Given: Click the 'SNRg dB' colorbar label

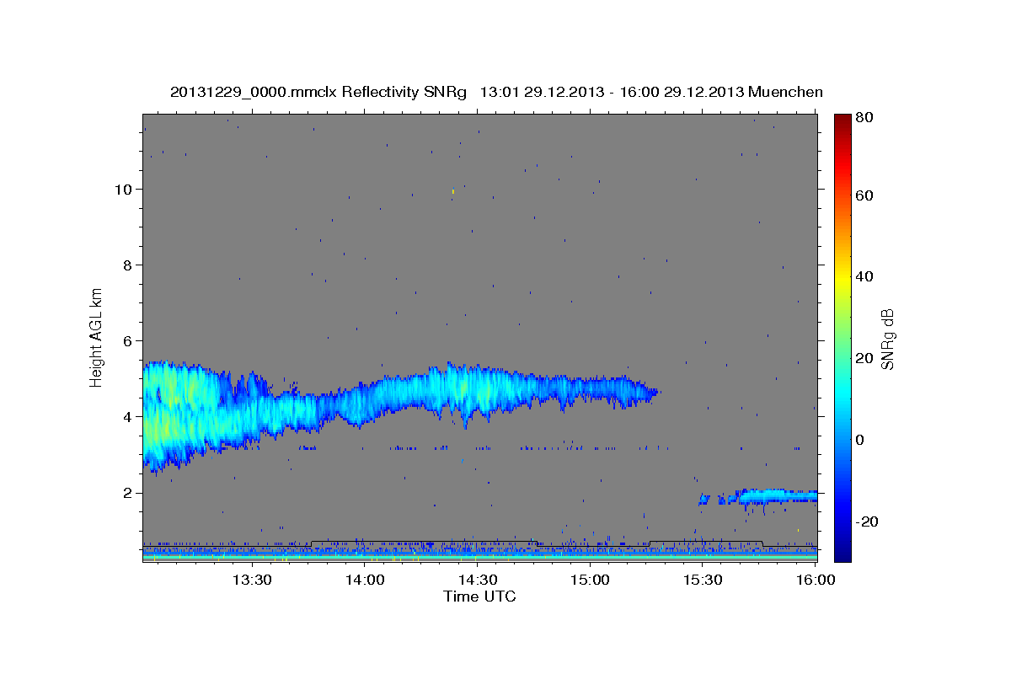Looking at the screenshot, I should 887,339.
